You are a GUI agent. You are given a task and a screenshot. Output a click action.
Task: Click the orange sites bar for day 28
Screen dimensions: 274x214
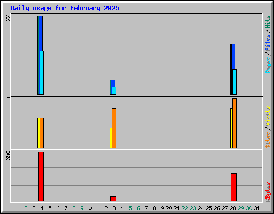pyautogui.click(x=234, y=123)
